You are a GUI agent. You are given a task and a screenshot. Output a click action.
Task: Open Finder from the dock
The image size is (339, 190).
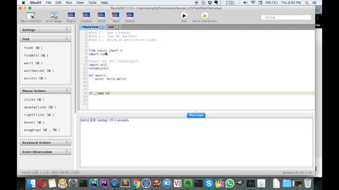click(x=31, y=184)
